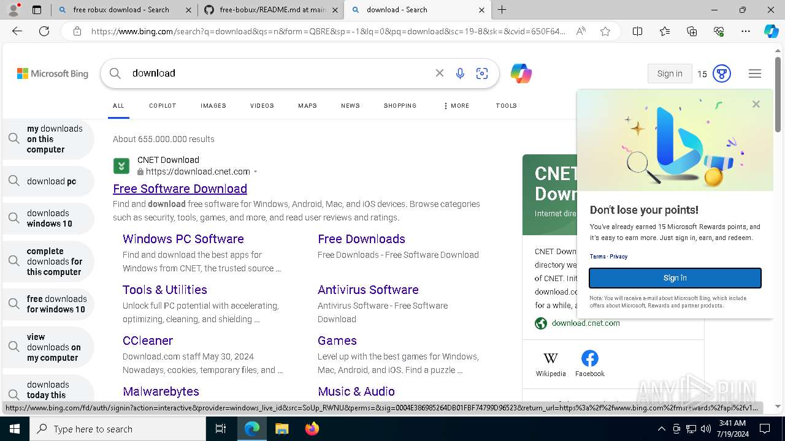785x441 pixels.
Task: Refresh the page with reload icon
Action: coord(44,31)
